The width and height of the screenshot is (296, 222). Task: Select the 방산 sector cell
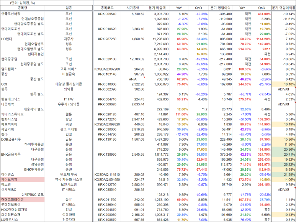point(69,119)
